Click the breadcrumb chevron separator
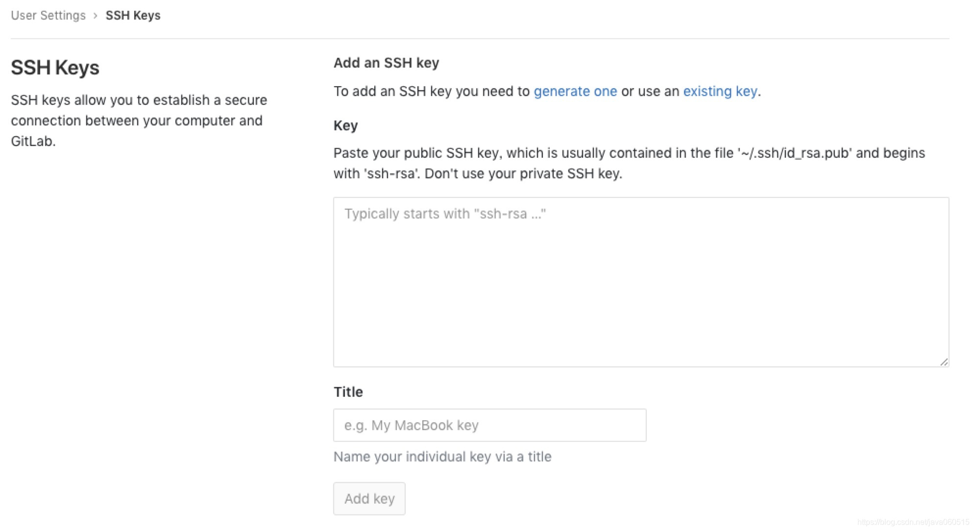This screenshot has width=974, height=531. pos(96,16)
